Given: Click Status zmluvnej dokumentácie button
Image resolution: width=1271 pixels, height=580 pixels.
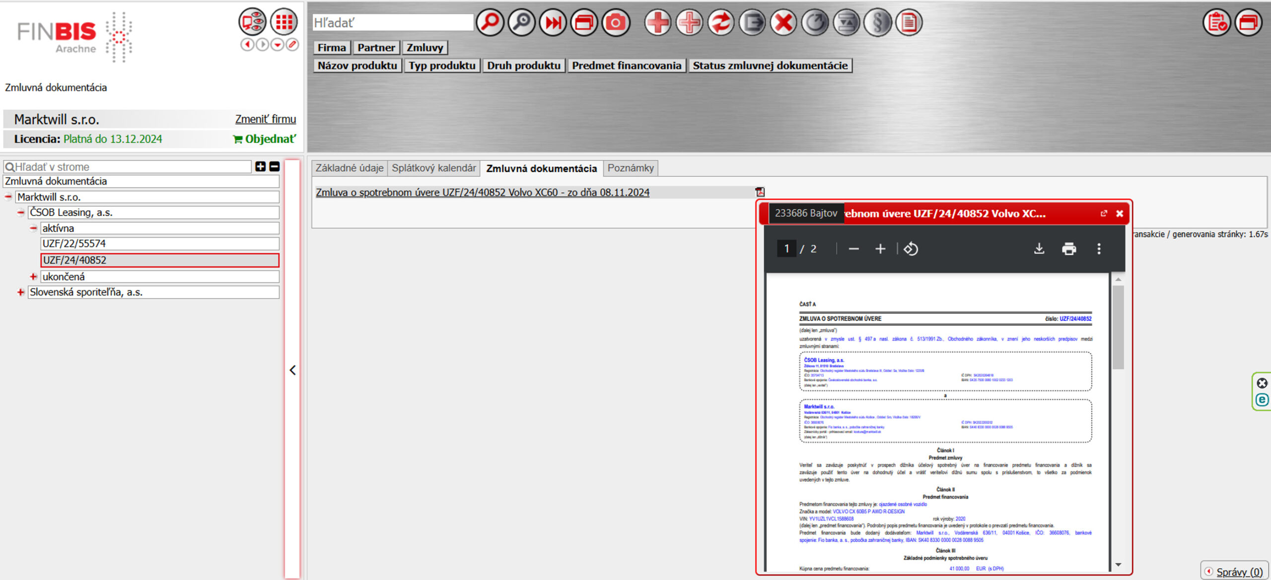Looking at the screenshot, I should [770, 65].
